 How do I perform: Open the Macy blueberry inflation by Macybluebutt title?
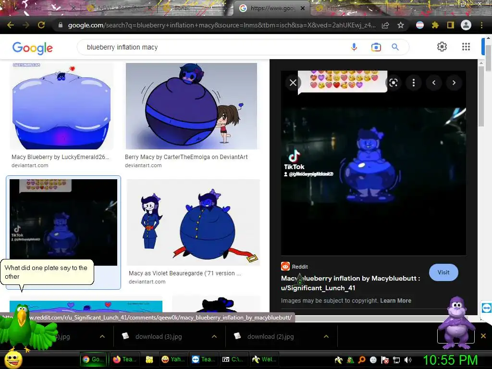350,283
